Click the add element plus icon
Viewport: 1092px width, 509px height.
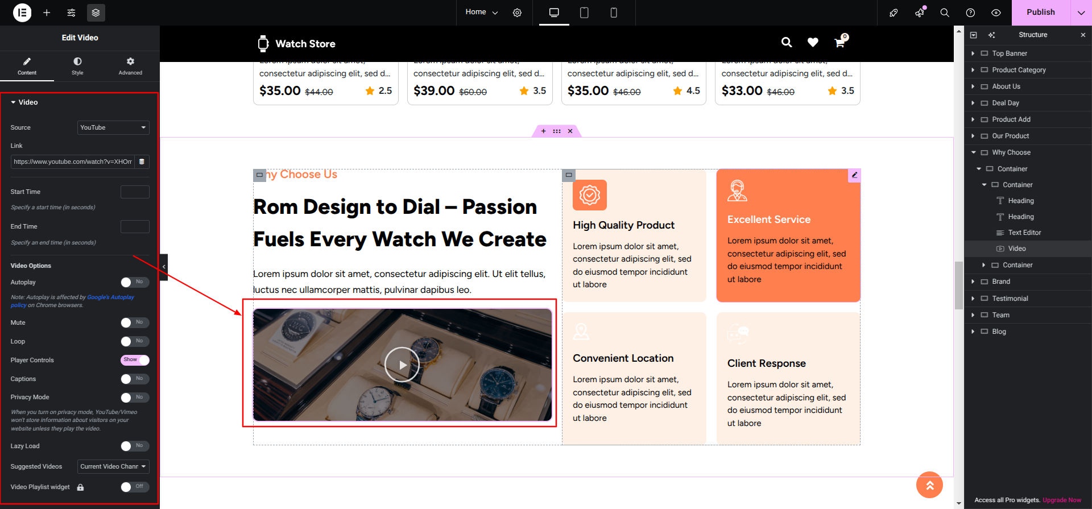pos(47,13)
